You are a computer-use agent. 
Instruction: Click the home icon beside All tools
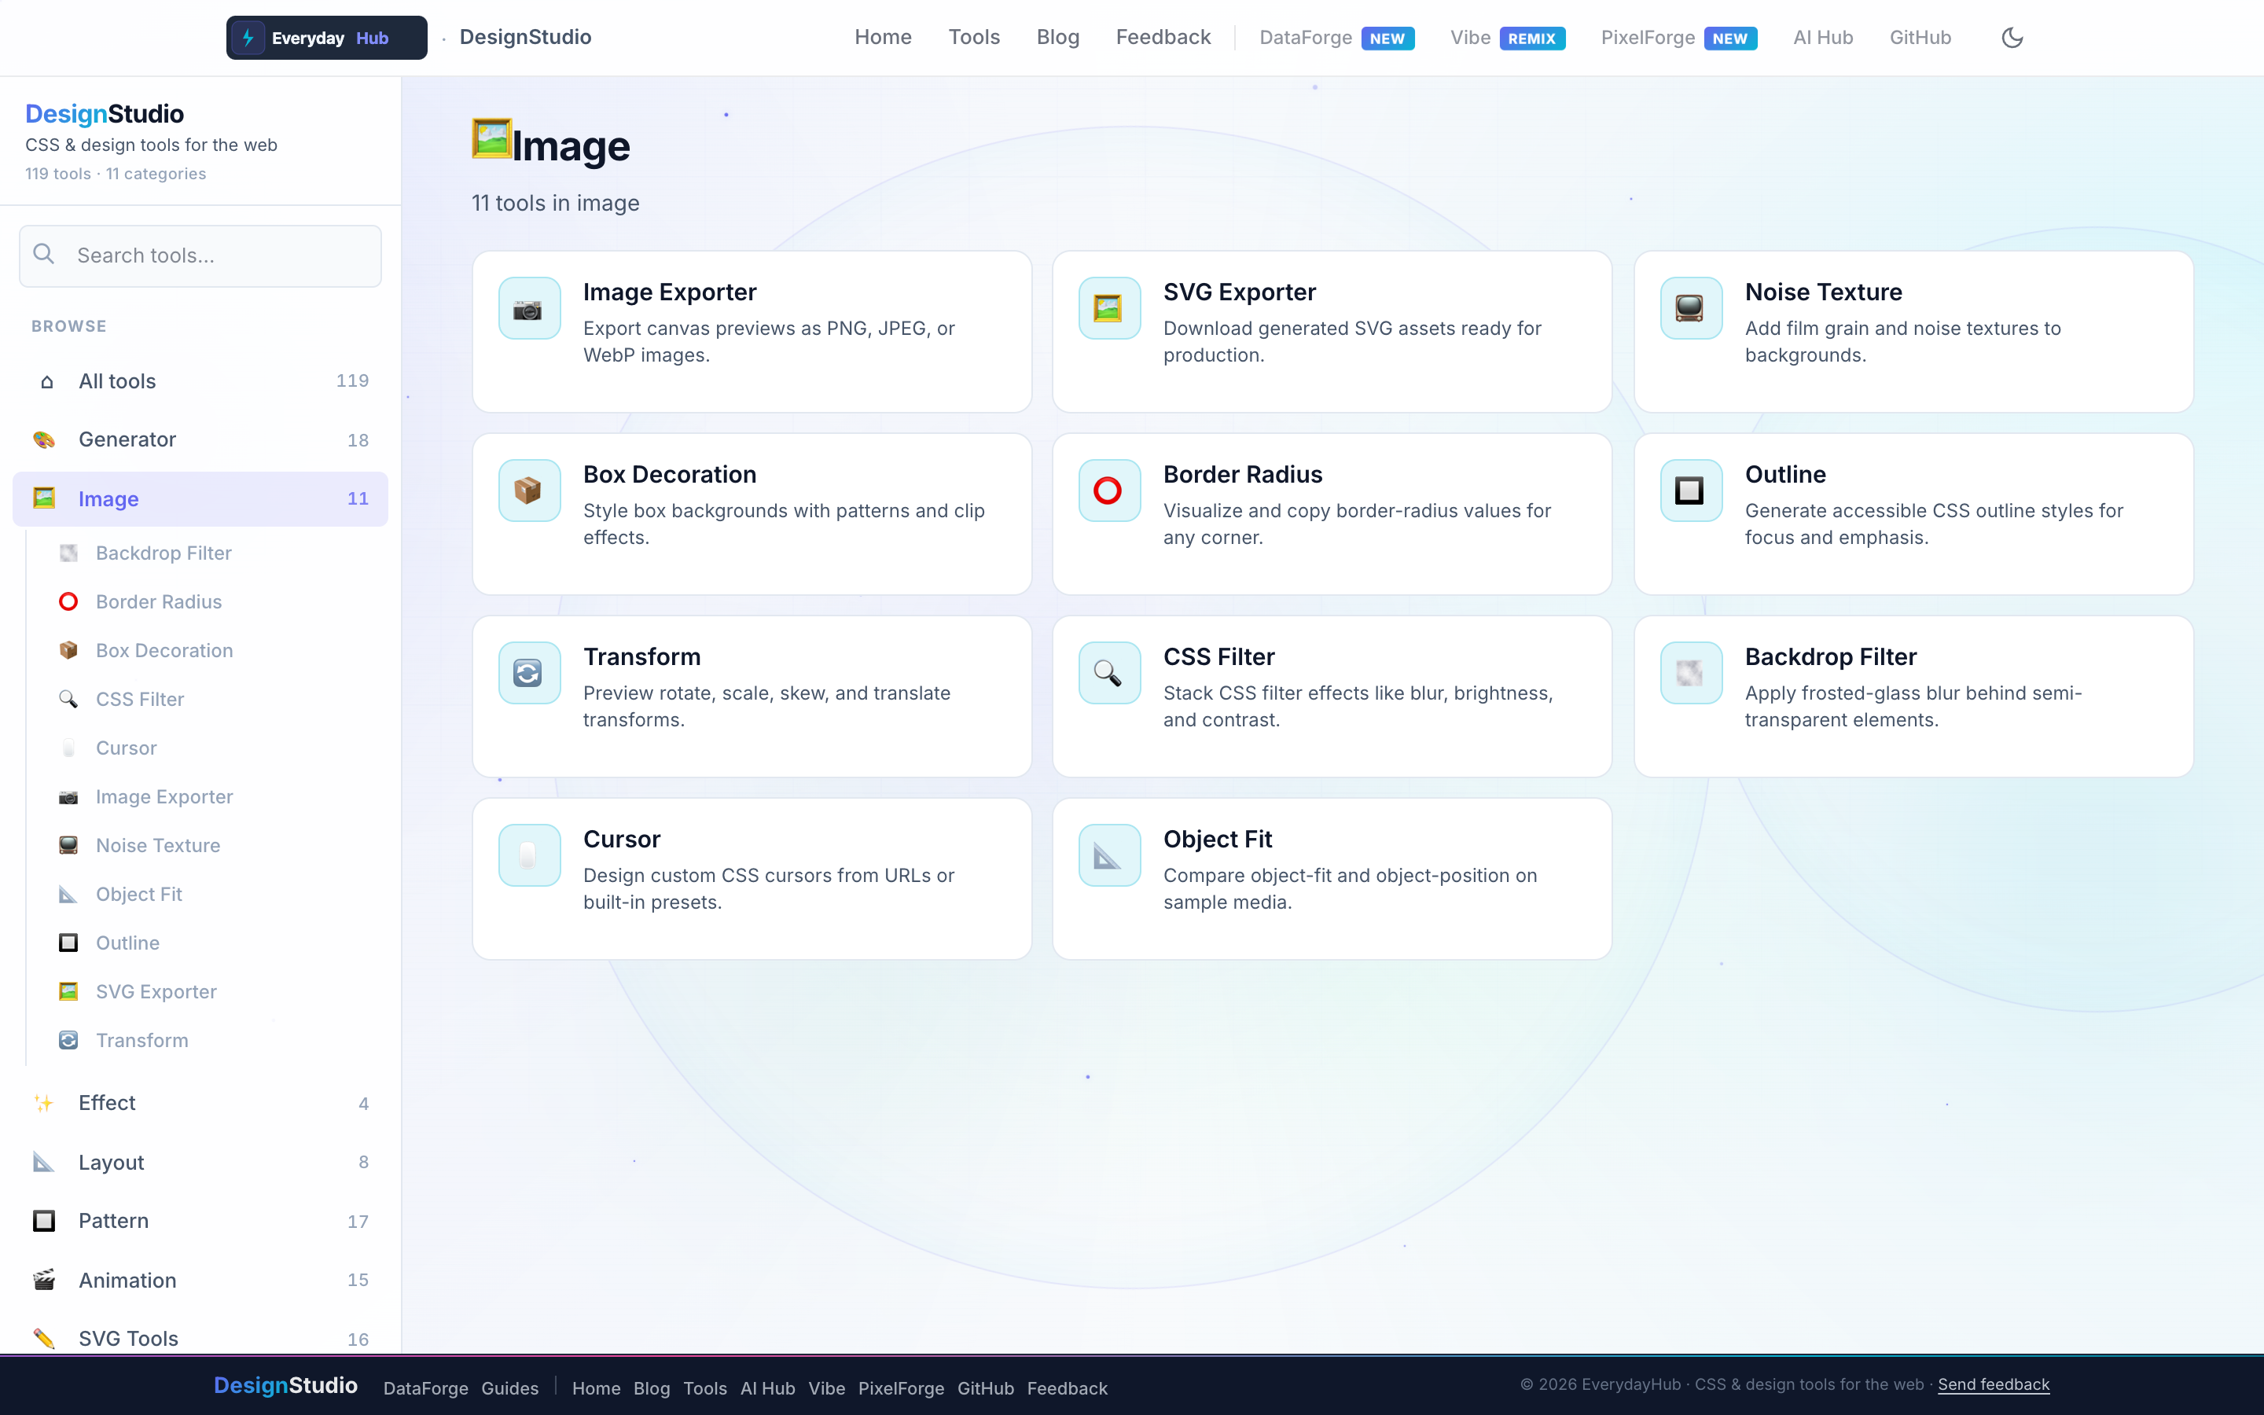tap(47, 382)
